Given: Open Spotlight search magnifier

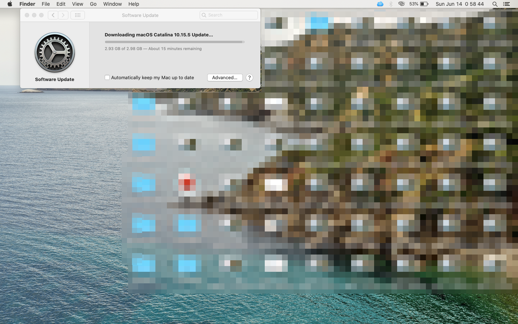Looking at the screenshot, I should pos(495,4).
